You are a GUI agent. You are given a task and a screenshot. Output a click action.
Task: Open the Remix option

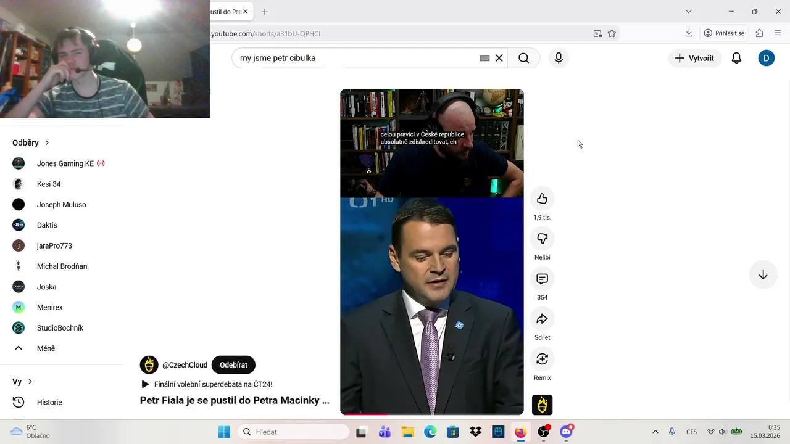click(x=542, y=359)
